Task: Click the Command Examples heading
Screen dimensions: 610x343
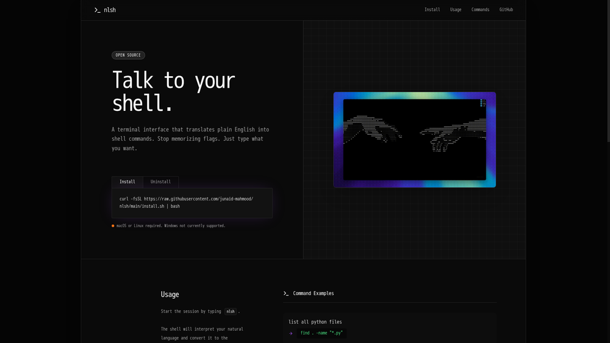Action: (x=313, y=294)
